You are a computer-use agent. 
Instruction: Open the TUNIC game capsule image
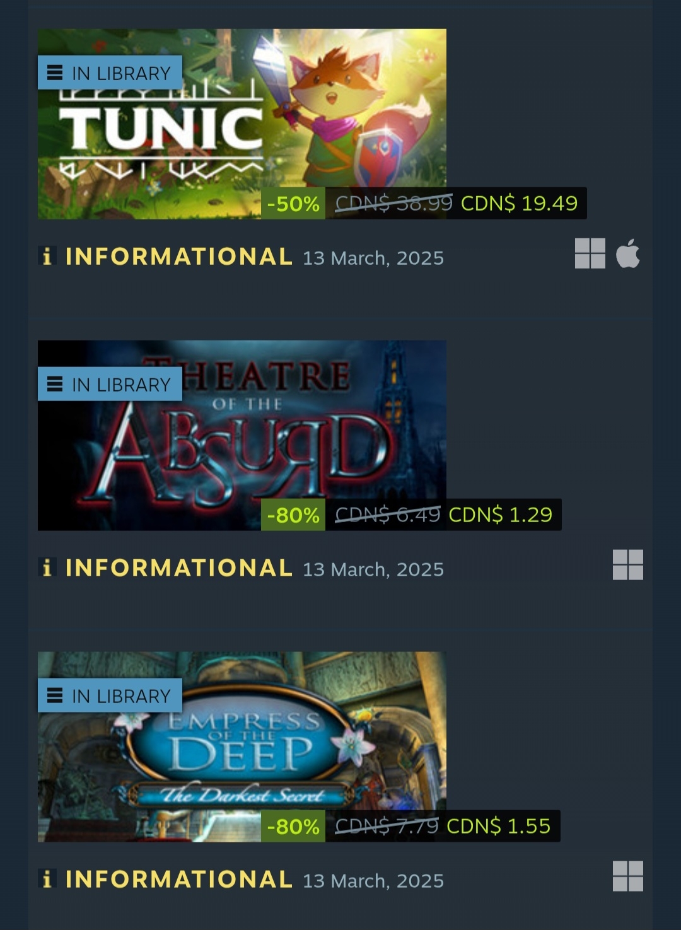pos(242,124)
